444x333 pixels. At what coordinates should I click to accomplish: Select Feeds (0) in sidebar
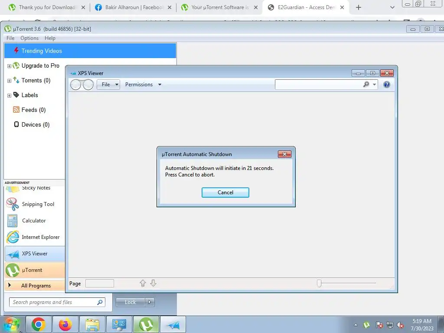(x=33, y=110)
